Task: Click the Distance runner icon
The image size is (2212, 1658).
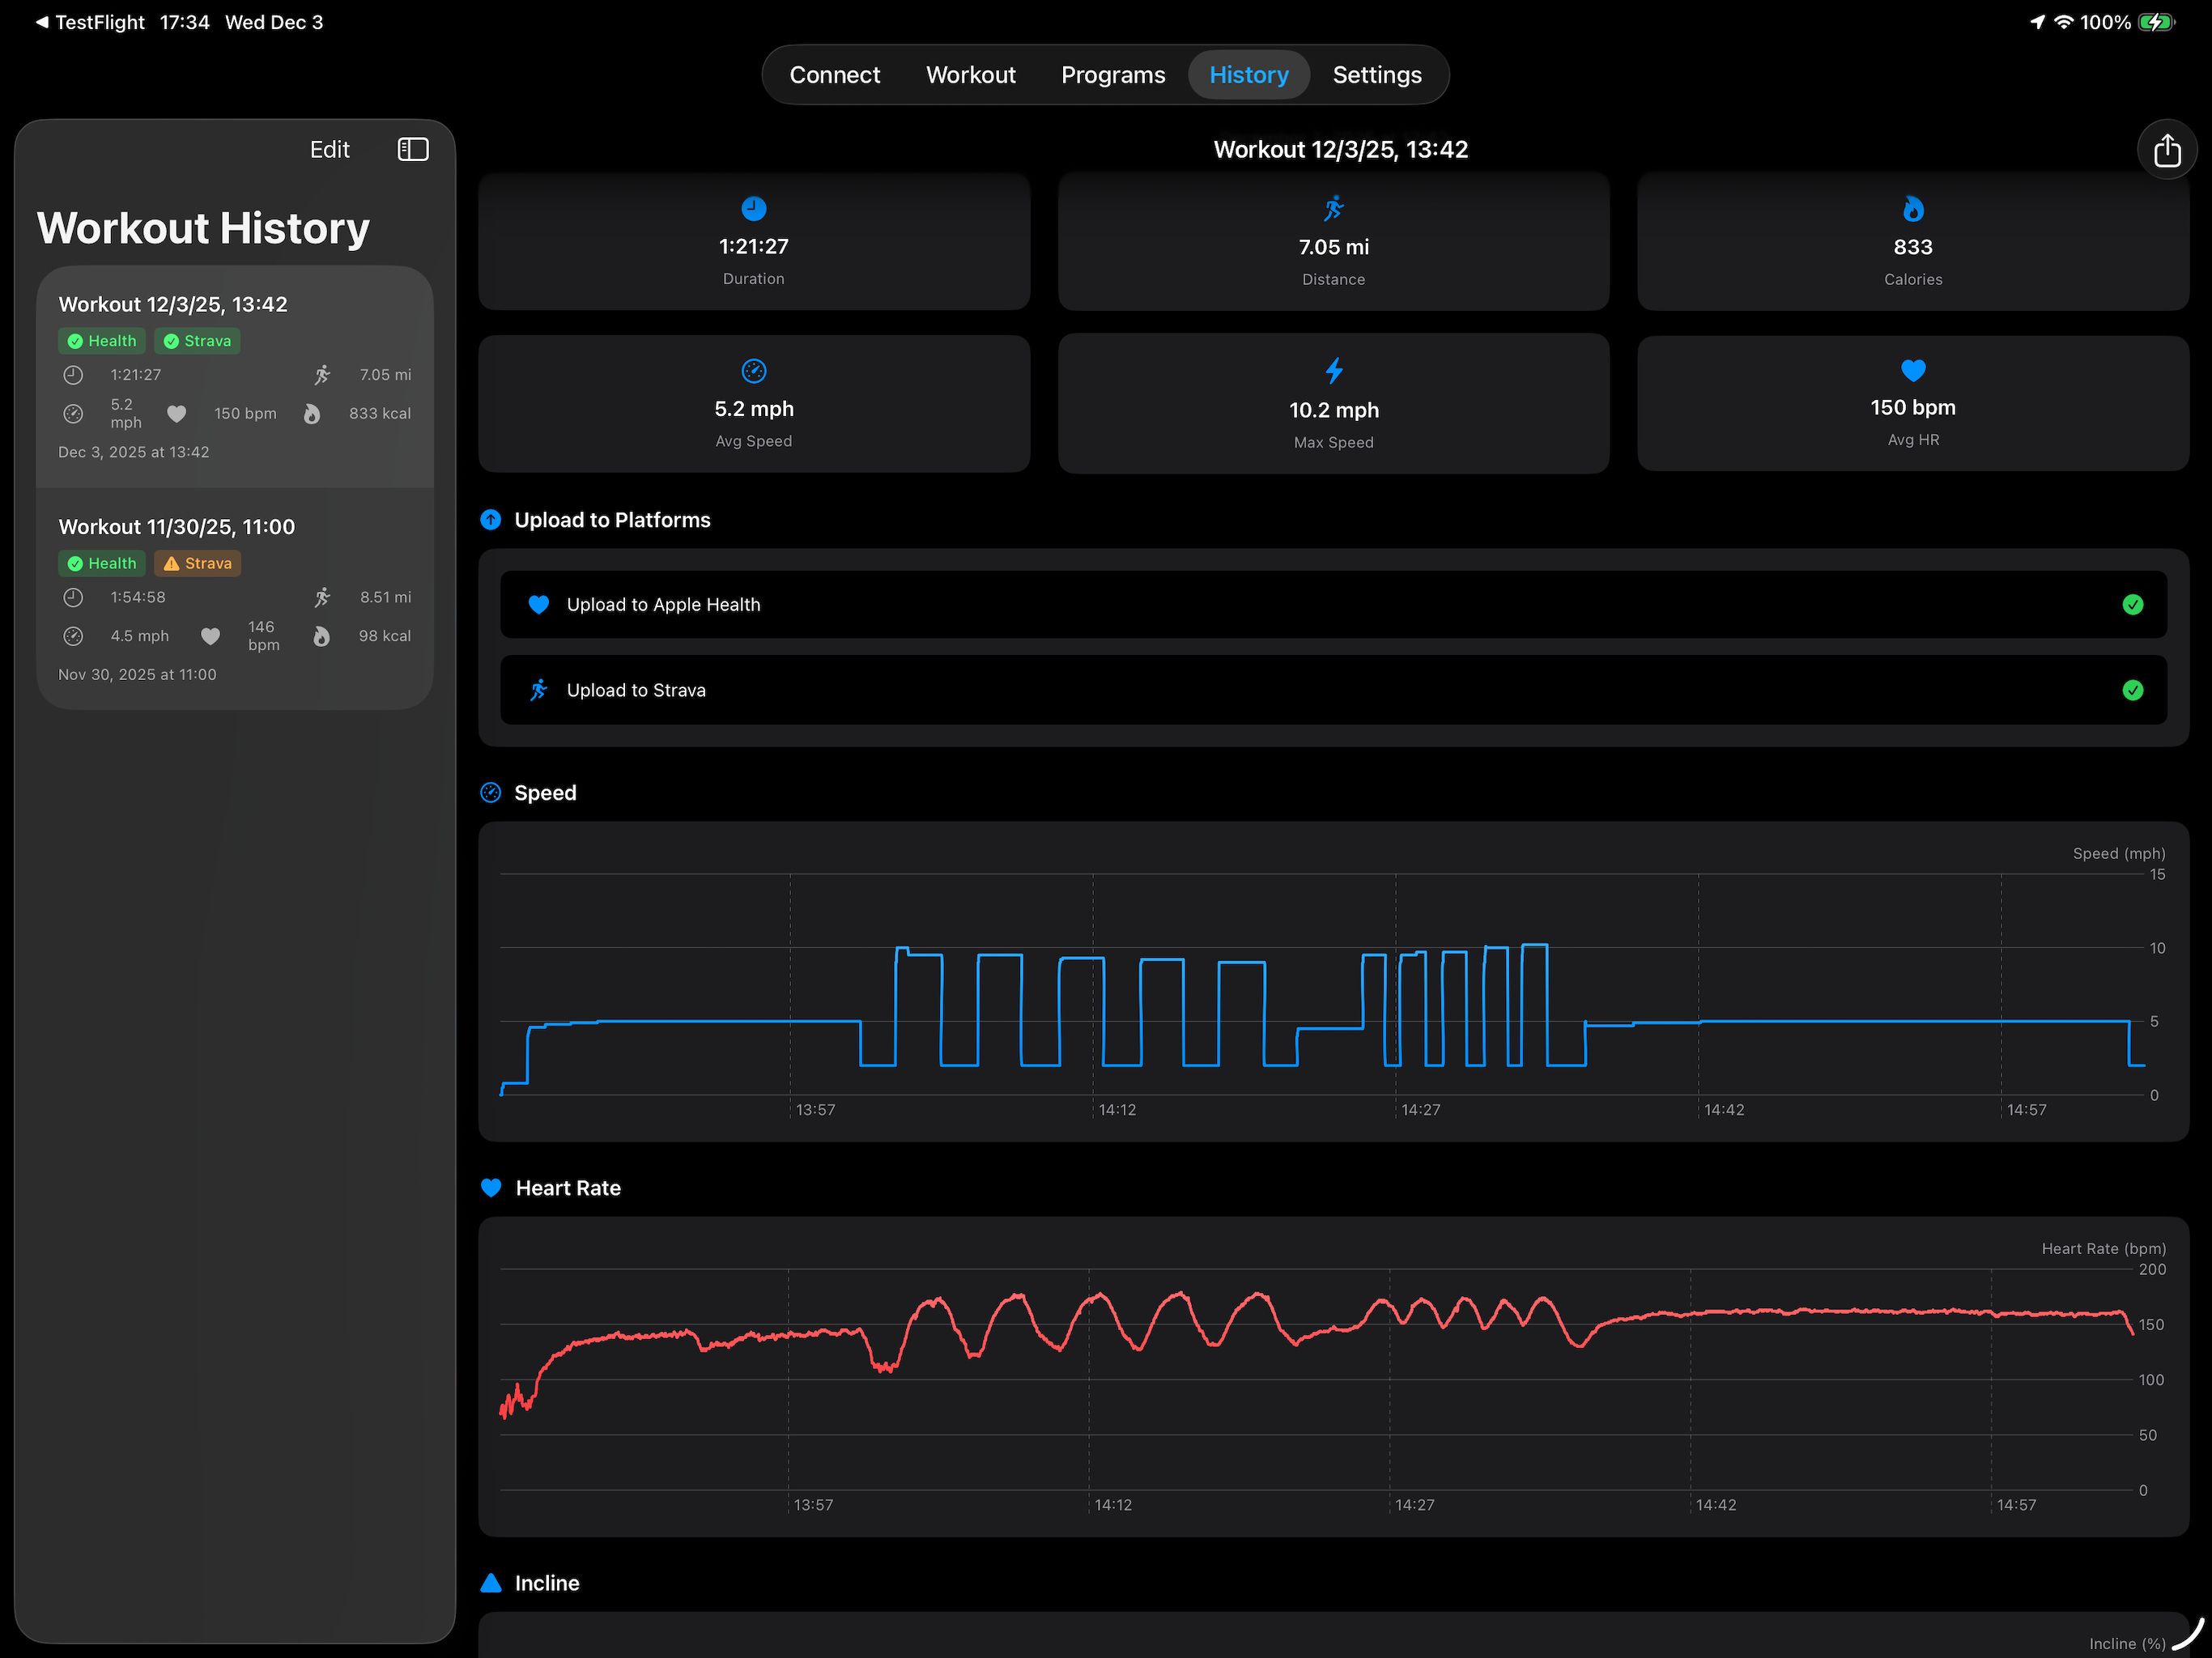Action: 1333,208
